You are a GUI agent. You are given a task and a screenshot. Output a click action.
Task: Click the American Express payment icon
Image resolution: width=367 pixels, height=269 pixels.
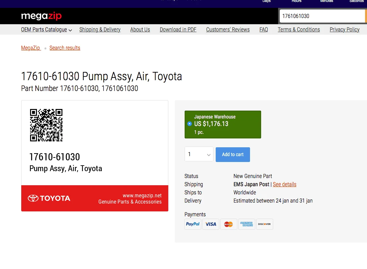(246, 224)
